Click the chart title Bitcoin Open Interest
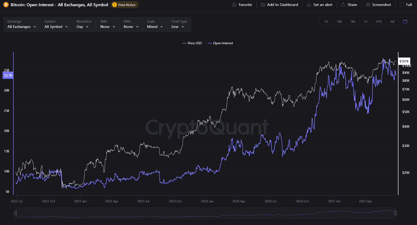 tap(59, 5)
